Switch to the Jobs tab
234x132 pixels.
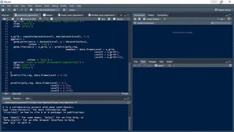point(27,99)
